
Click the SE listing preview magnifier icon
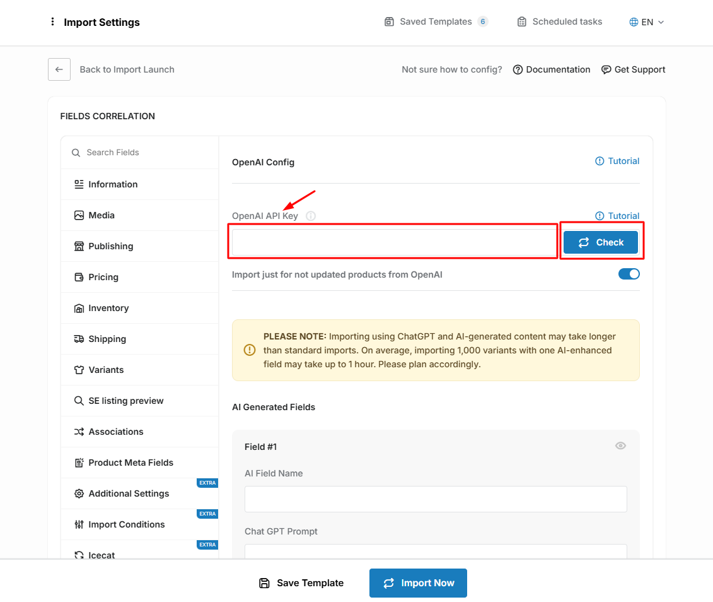(x=79, y=401)
